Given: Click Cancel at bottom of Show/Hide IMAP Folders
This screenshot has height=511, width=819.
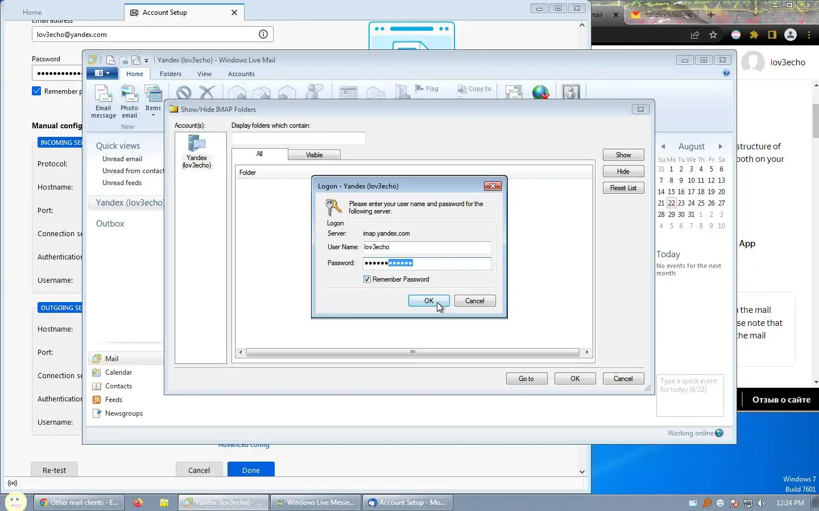Looking at the screenshot, I should coord(623,379).
